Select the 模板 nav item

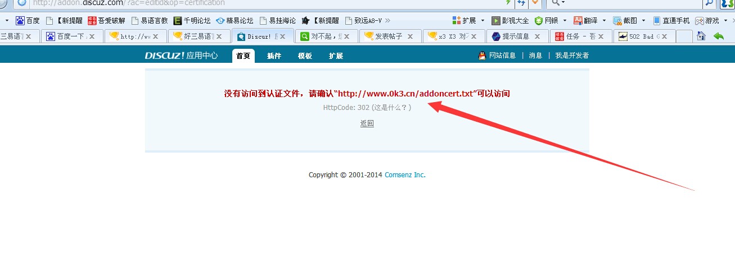click(305, 56)
